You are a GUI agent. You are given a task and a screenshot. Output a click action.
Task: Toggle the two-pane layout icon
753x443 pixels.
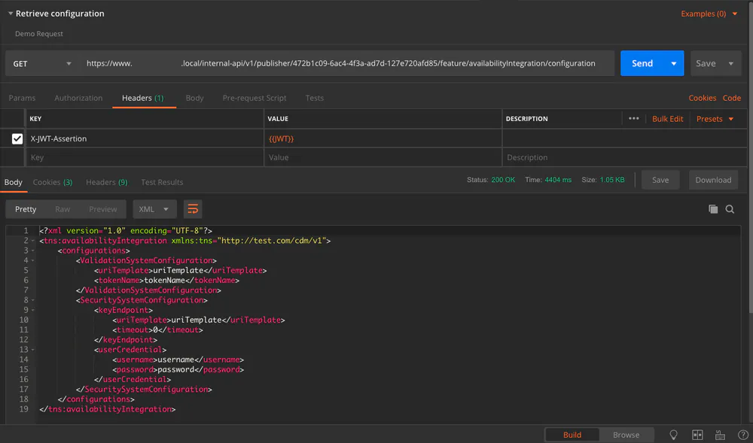[x=697, y=435]
